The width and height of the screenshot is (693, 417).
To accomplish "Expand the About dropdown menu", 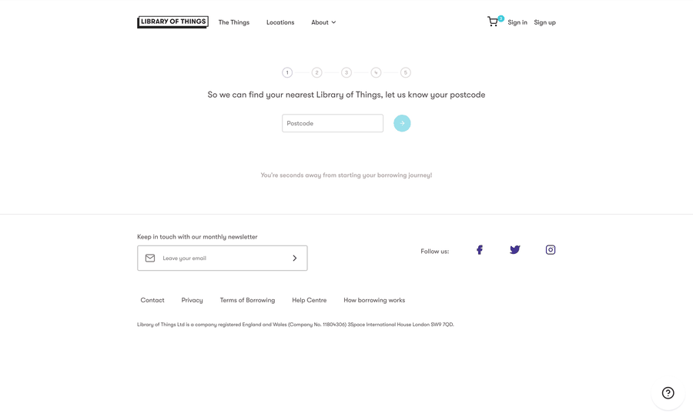I will 323,22.
